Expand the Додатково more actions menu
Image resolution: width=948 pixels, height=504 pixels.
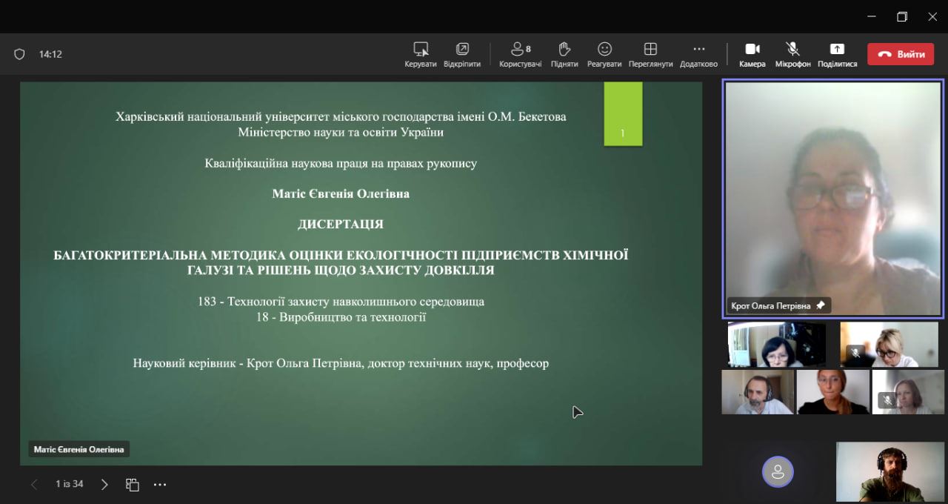point(698,54)
